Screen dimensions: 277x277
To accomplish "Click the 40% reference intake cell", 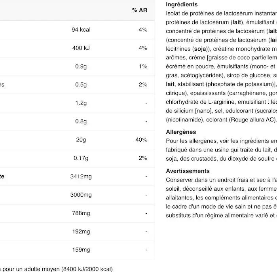I will pos(141,140).
